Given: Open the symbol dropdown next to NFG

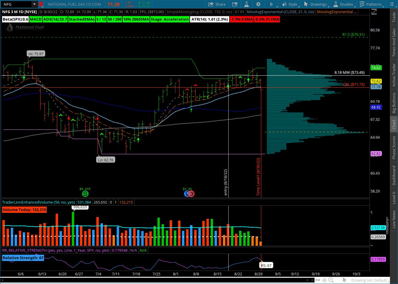Looking at the screenshot, I should (34, 4).
